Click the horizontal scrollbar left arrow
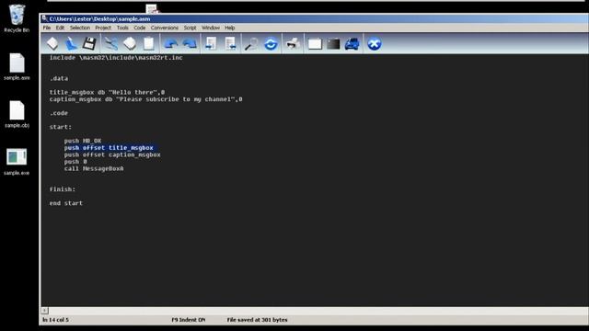 [44, 311]
